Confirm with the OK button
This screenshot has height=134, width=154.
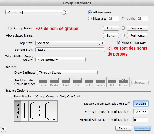click(x=142, y=128)
